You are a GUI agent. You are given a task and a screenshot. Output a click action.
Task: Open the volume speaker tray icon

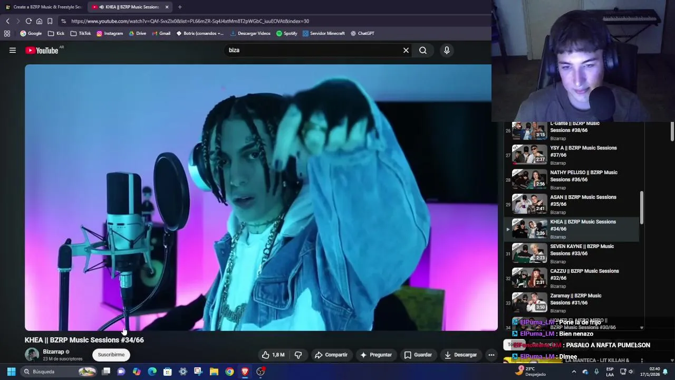(x=631, y=372)
